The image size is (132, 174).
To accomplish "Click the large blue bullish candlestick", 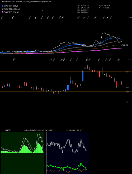I will click(83, 76).
